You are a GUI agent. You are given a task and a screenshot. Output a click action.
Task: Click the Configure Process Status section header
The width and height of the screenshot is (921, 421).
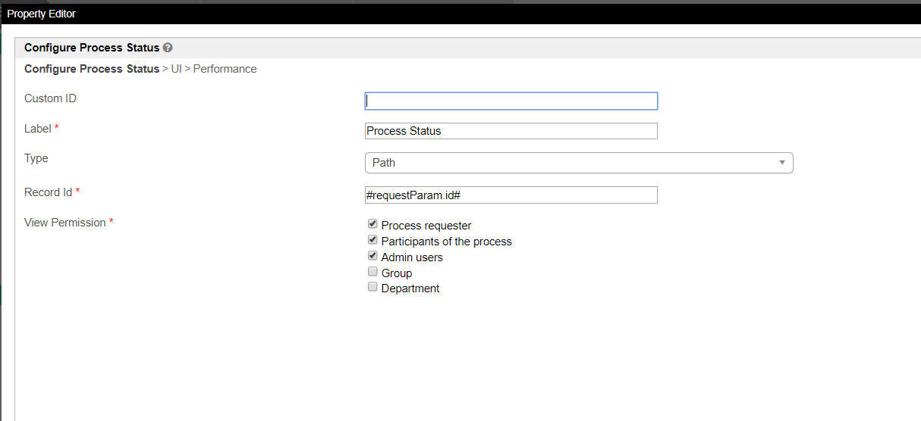[92, 48]
